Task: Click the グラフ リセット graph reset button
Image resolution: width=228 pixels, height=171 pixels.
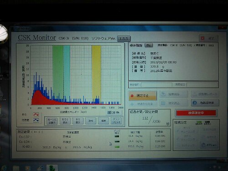Action: click(x=116, y=121)
